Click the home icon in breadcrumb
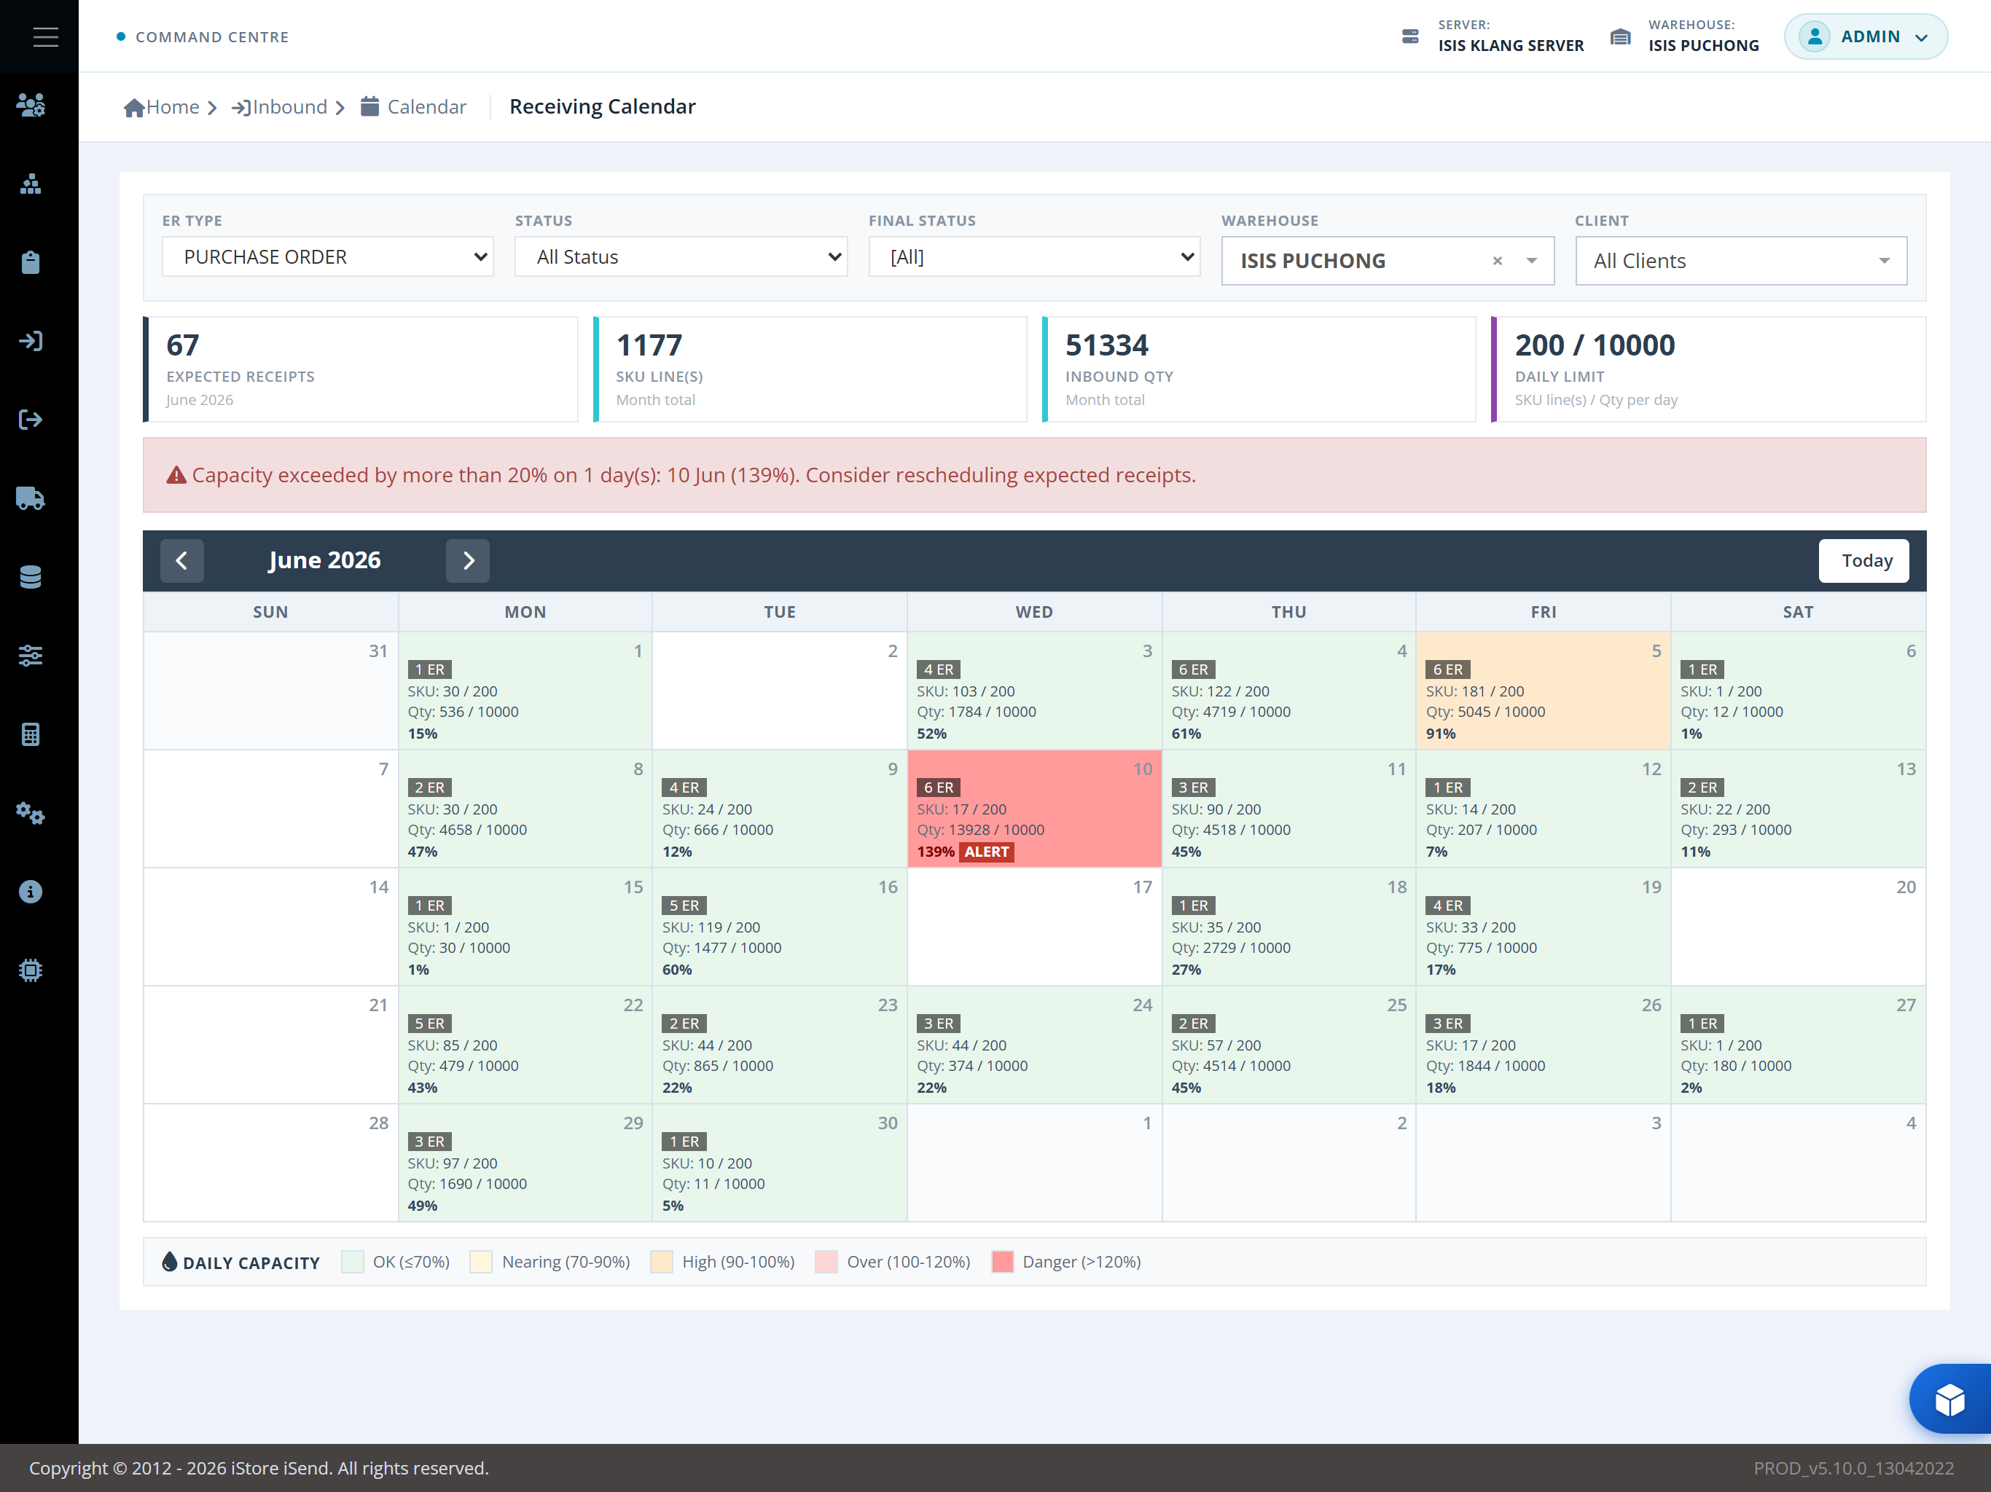Viewport: 1991px width, 1492px height. [x=134, y=108]
